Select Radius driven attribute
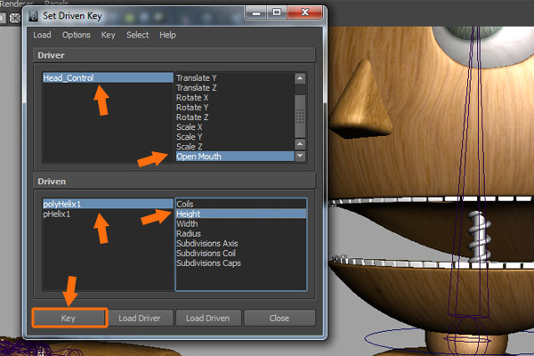This screenshot has width=534, height=356. click(x=241, y=234)
